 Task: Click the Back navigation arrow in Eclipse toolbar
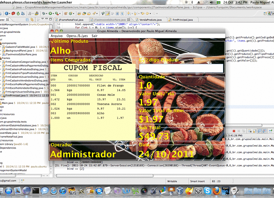(x=148, y=13)
